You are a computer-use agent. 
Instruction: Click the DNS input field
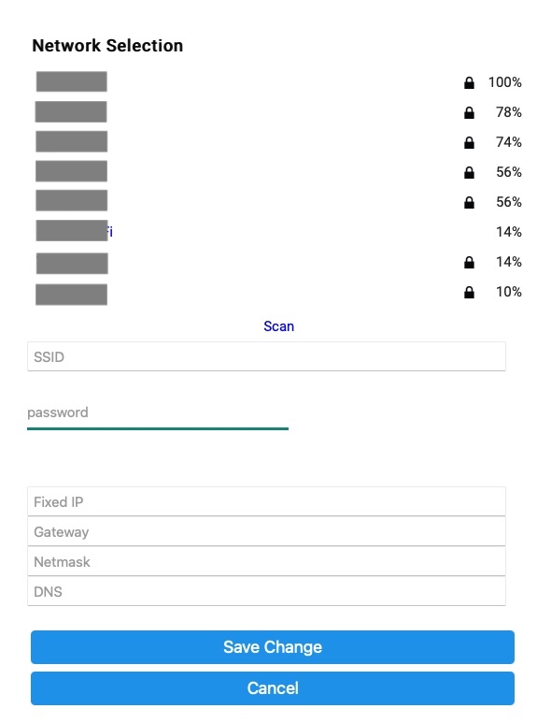(x=266, y=591)
